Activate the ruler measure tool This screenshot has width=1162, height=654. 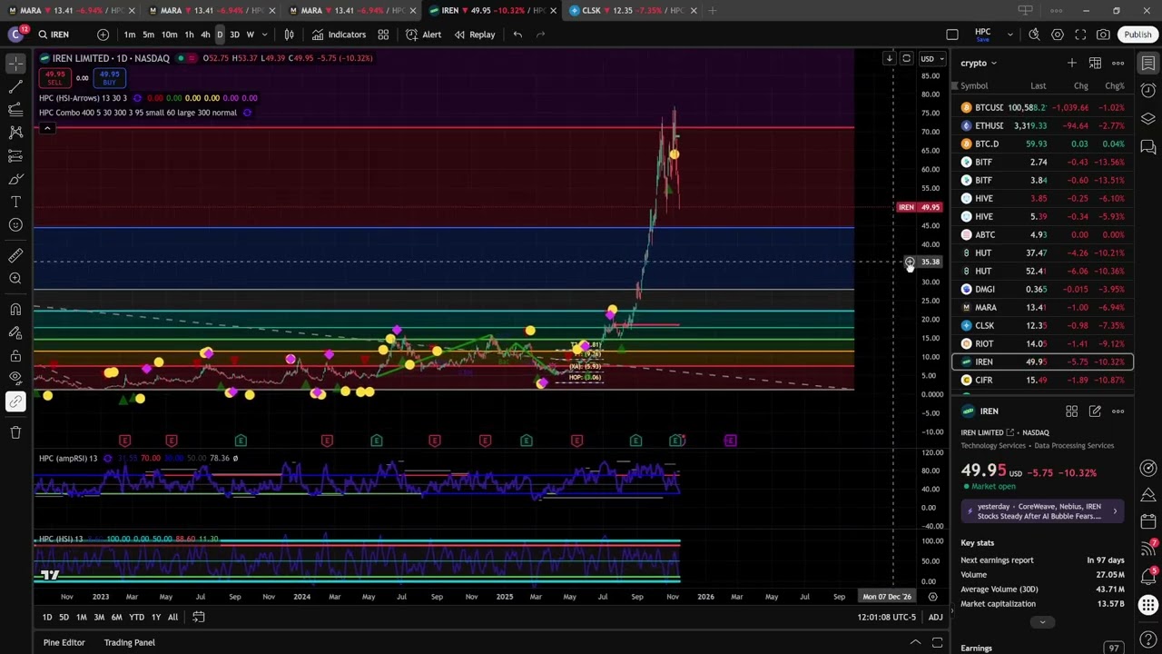[x=15, y=255]
